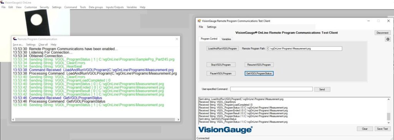This screenshot has width=394, height=140.
Task: Select the Program Control tab
Action: (x=209, y=39)
